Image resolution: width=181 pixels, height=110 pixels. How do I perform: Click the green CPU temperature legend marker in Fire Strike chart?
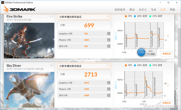150,16
